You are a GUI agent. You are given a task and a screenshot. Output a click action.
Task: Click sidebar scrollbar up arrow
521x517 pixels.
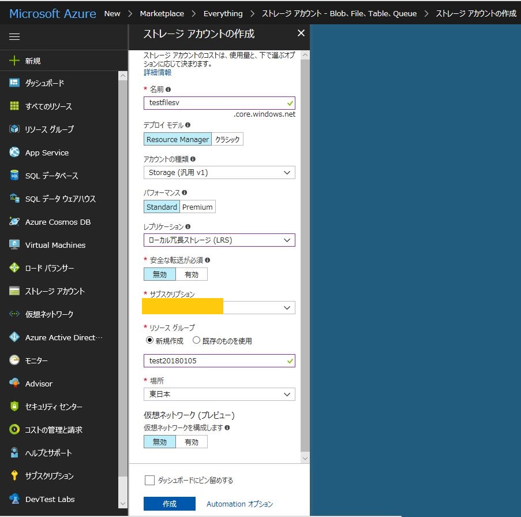point(123,76)
